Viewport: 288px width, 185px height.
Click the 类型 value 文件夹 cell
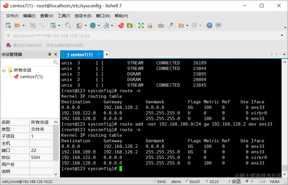coord(41,129)
